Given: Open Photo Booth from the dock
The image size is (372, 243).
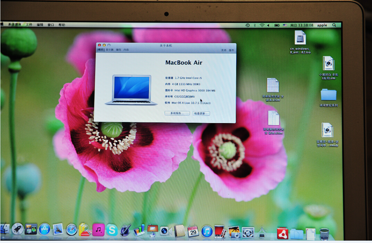Looking at the screenshot, I should tap(220, 232).
